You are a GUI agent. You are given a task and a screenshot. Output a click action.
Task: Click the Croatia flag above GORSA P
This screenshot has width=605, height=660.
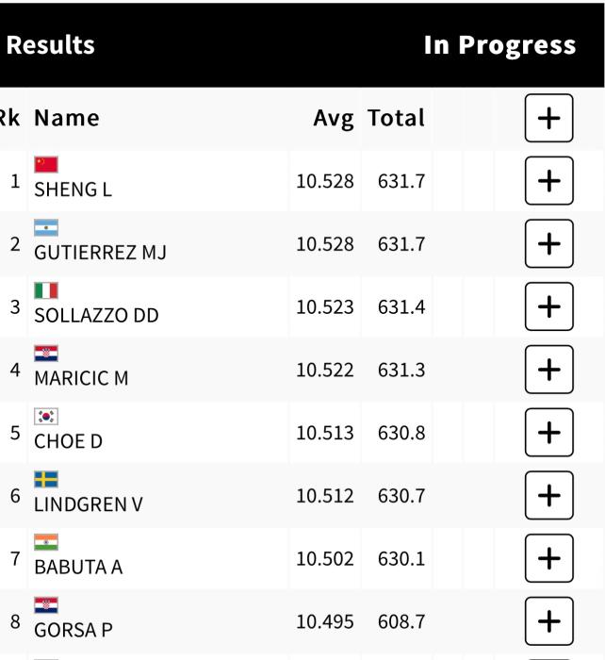pyautogui.click(x=46, y=604)
